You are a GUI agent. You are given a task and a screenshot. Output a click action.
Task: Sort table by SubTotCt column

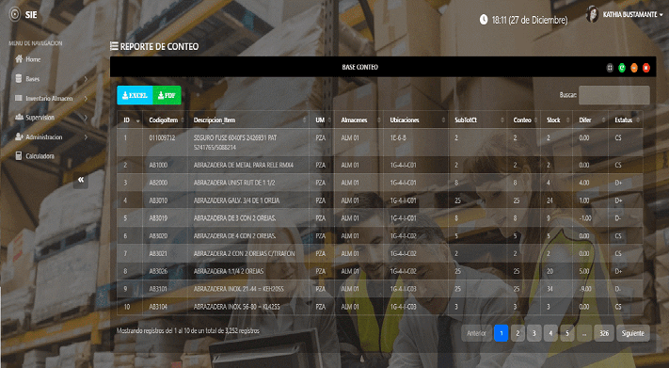(478, 120)
